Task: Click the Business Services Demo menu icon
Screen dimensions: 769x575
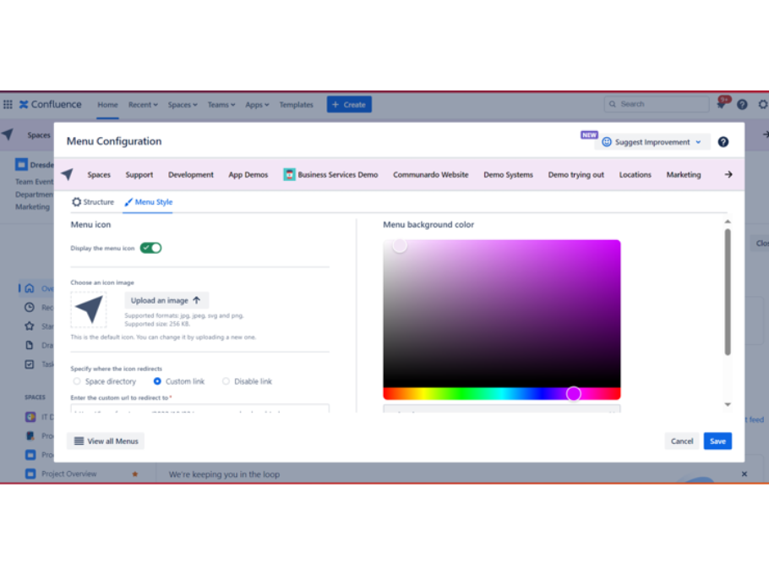Action: 289,175
